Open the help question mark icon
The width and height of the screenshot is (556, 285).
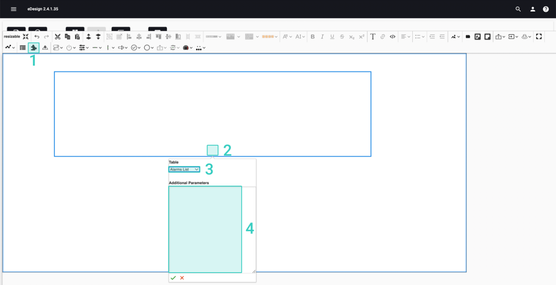coord(546,9)
